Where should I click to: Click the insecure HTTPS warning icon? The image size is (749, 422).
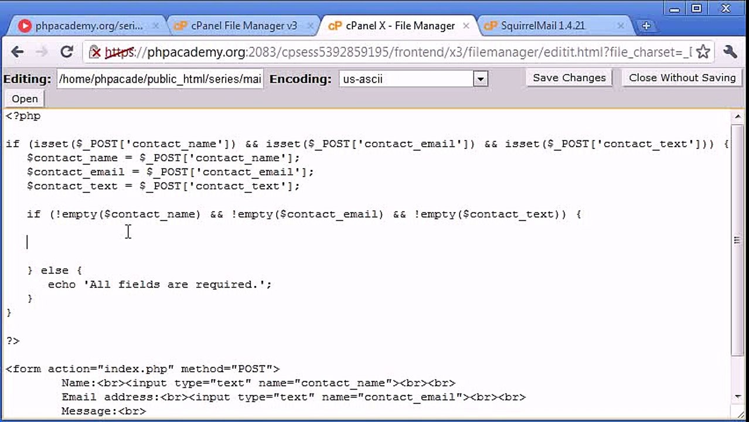(x=95, y=52)
